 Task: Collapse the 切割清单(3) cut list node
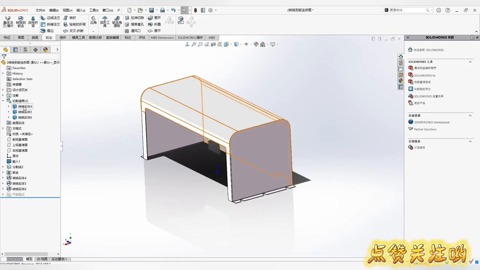pyautogui.click(x=3, y=101)
